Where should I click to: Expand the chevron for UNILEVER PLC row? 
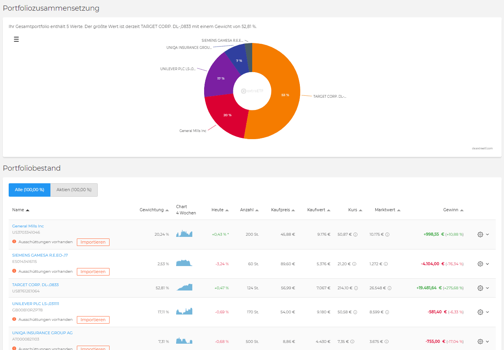(487, 312)
